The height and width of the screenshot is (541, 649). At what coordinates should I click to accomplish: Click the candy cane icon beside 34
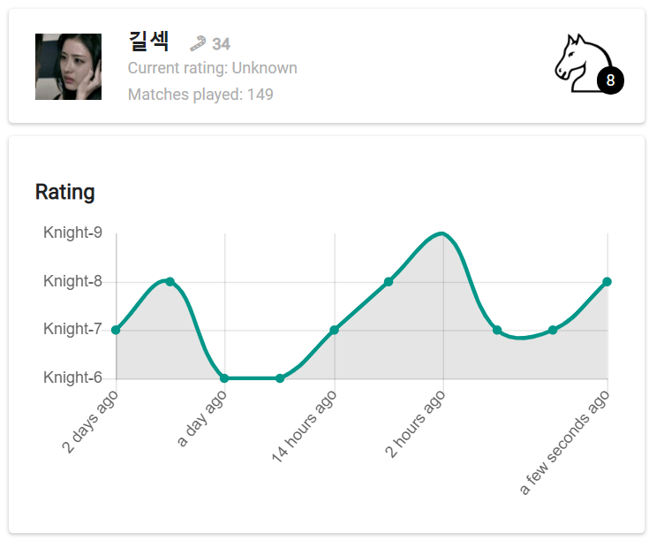(199, 43)
